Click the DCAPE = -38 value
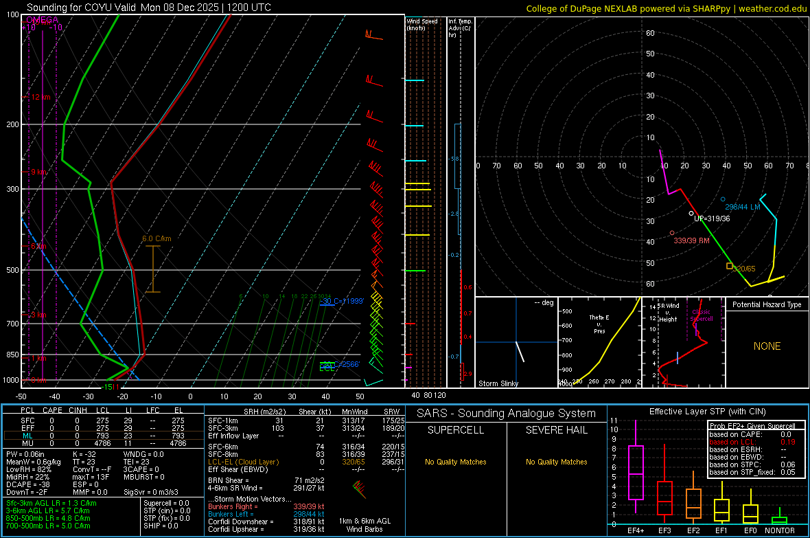810x538 pixels. [27, 484]
